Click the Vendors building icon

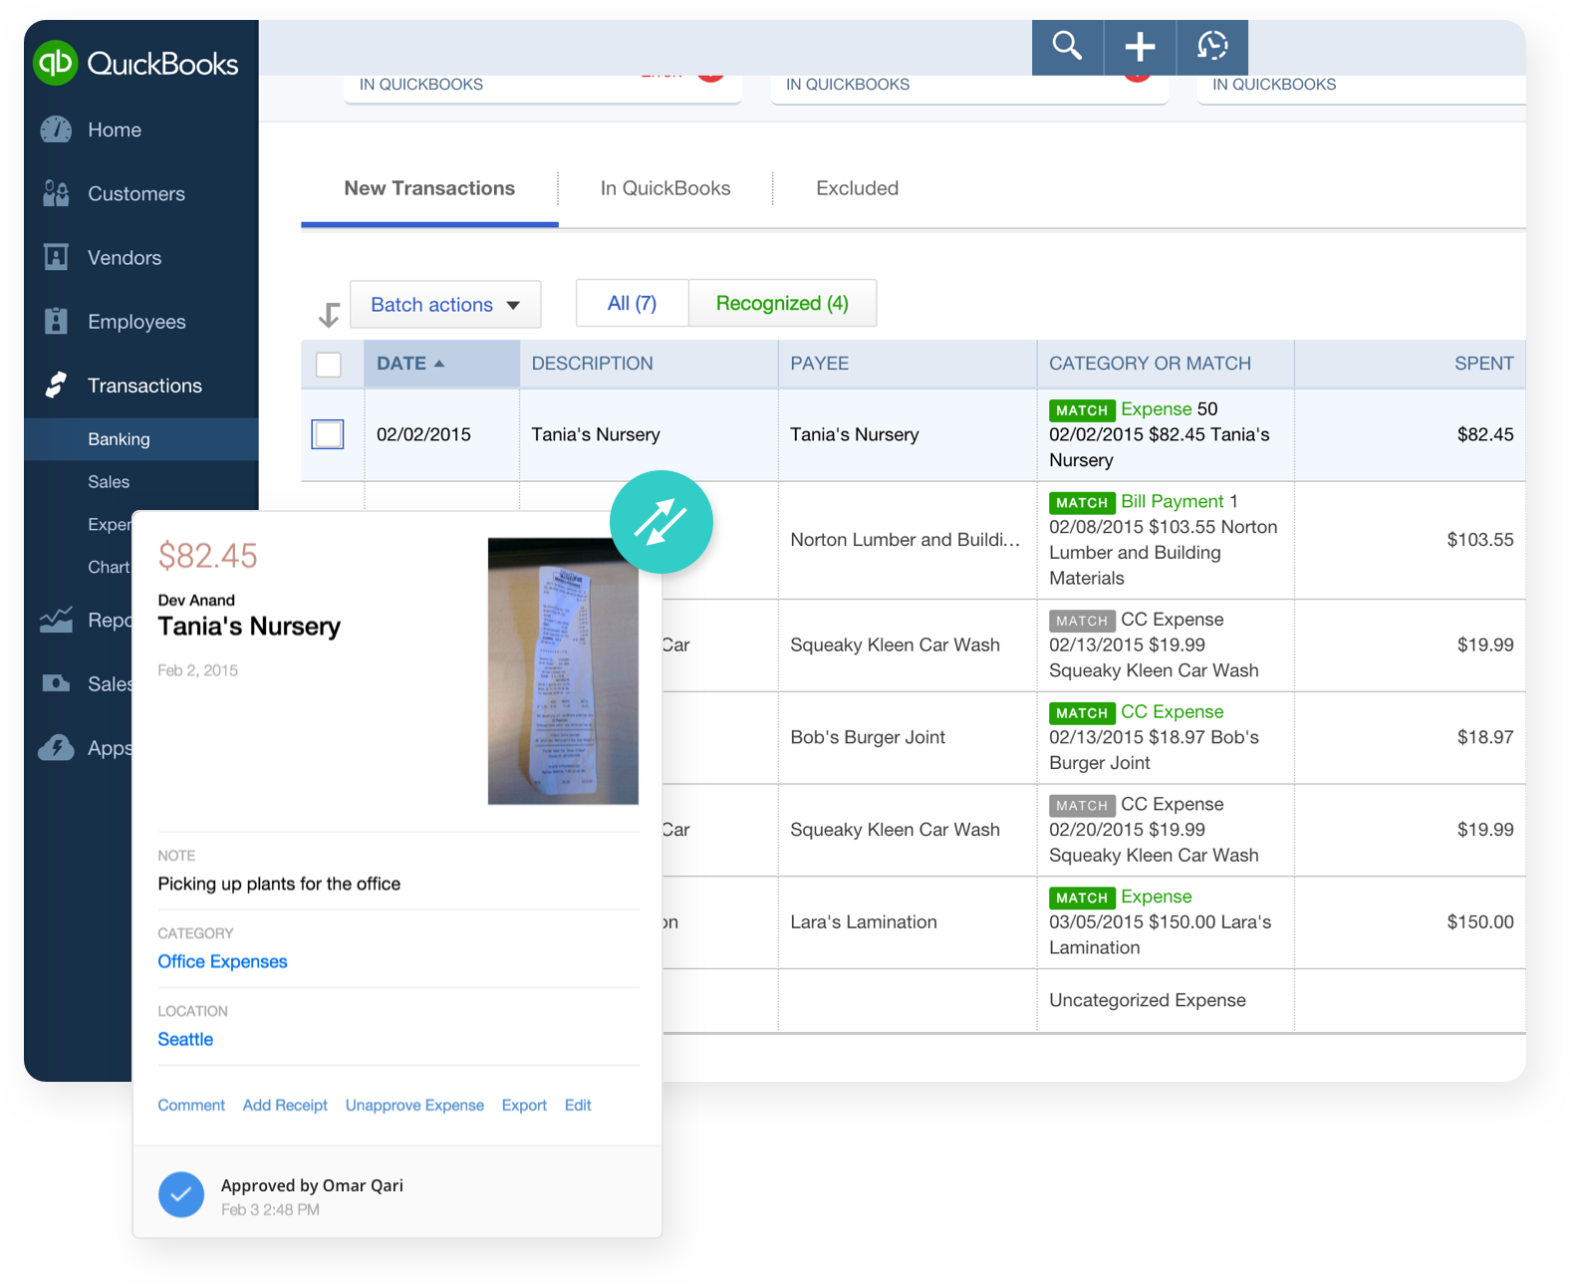(56, 257)
